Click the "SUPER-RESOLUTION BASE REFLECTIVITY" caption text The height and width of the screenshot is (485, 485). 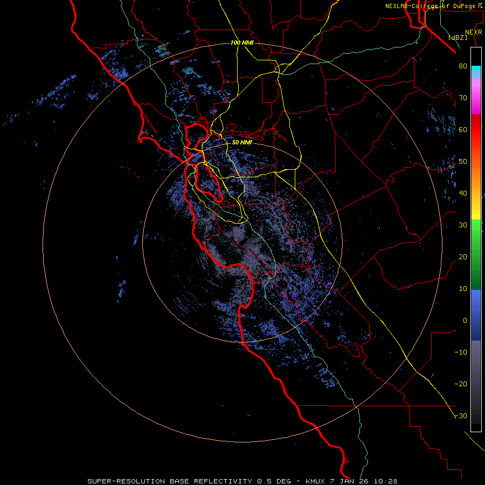pos(171,481)
